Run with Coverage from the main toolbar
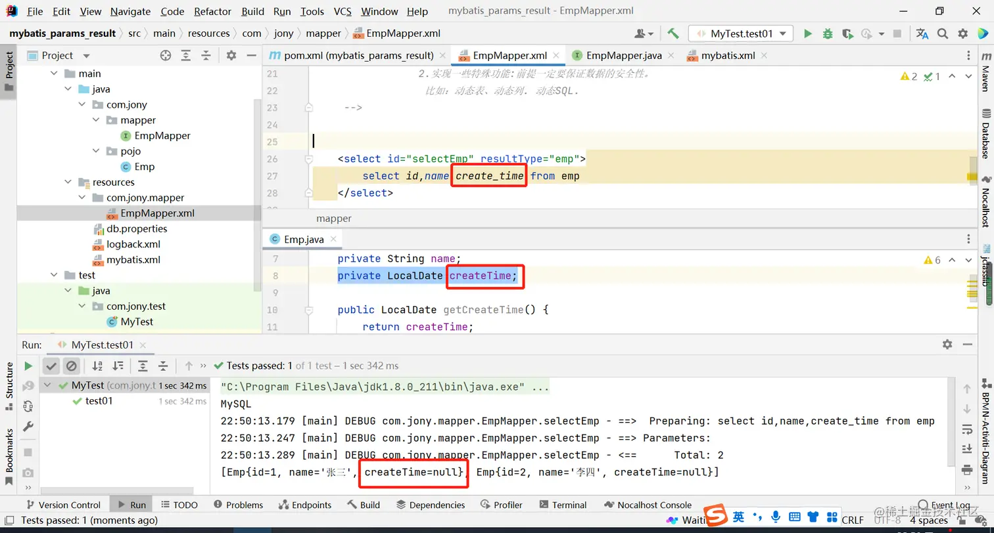 847,33
